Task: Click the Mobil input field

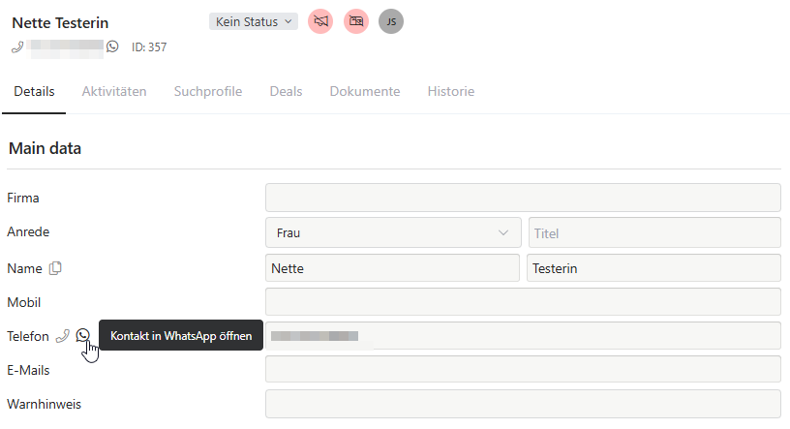Action: (523, 302)
